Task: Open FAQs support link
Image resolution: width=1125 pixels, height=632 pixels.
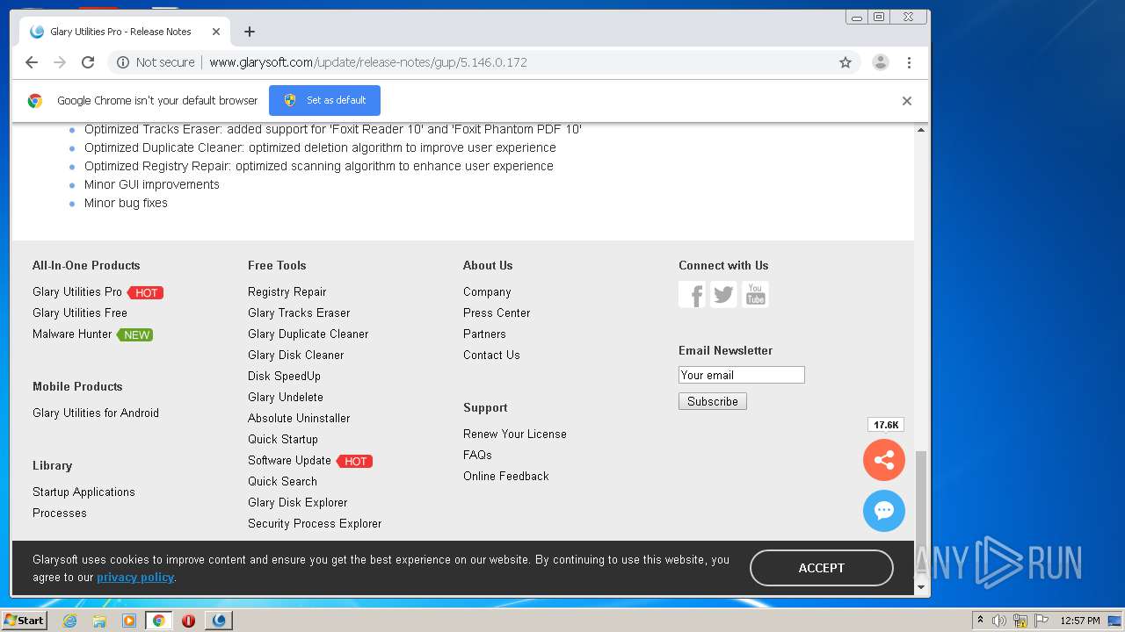Action: [477, 455]
